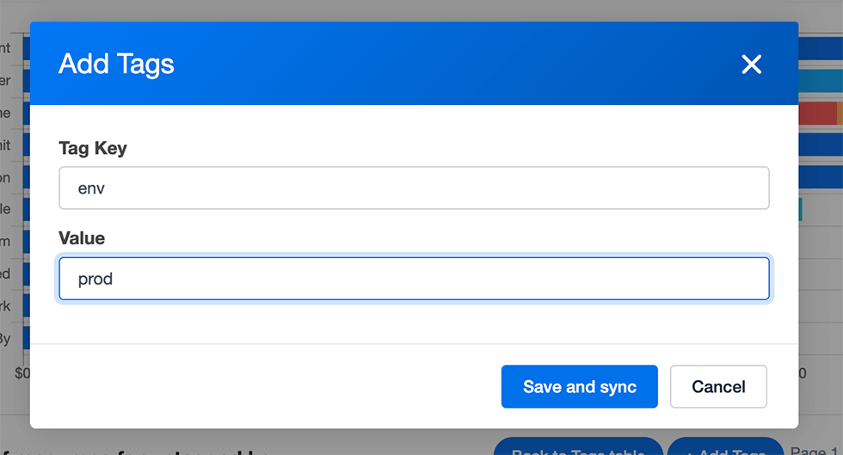Click the blue bar beside 'By' label
Viewport: 843px width, 455px height.
pos(27,338)
